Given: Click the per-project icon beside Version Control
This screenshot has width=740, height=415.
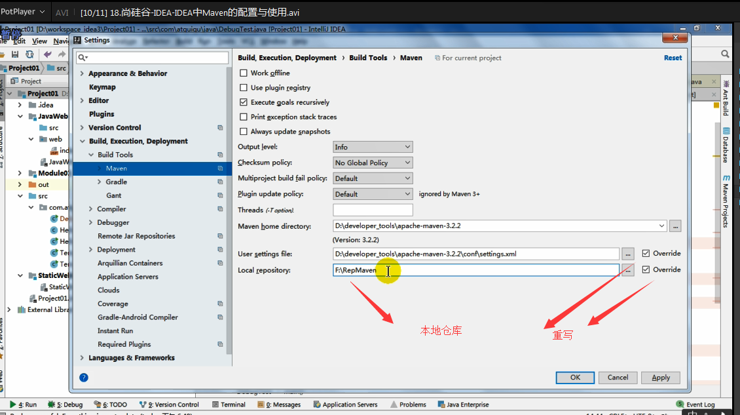Looking at the screenshot, I should 220,128.
